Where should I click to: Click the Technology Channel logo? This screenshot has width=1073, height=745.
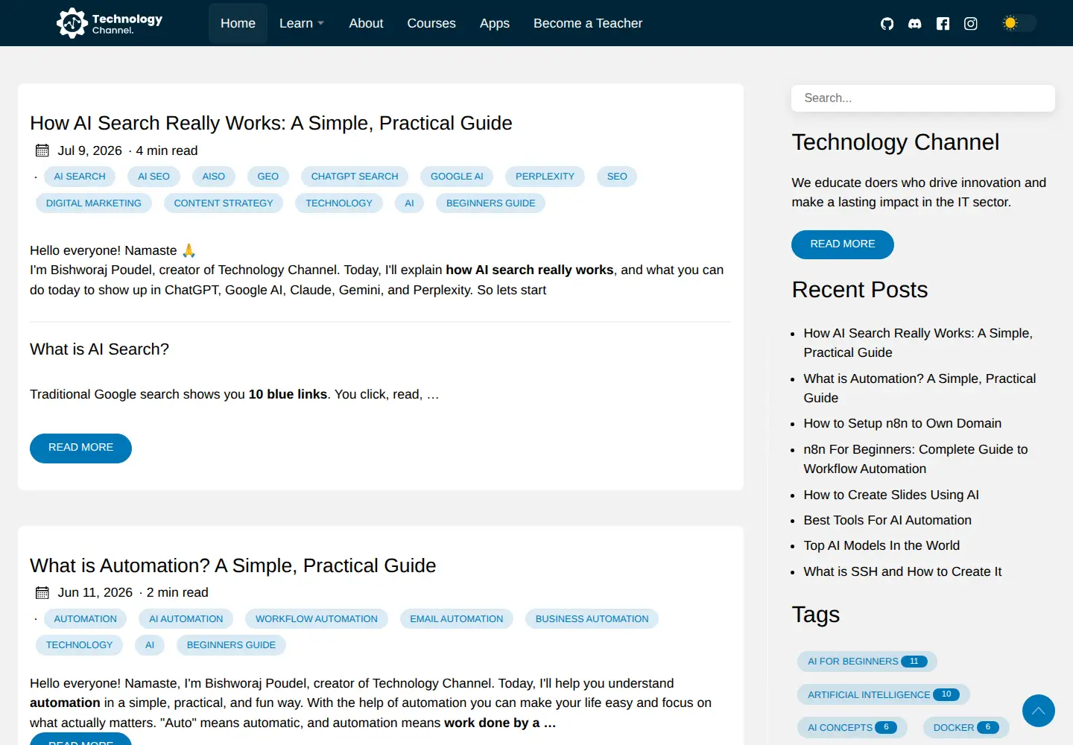(110, 23)
